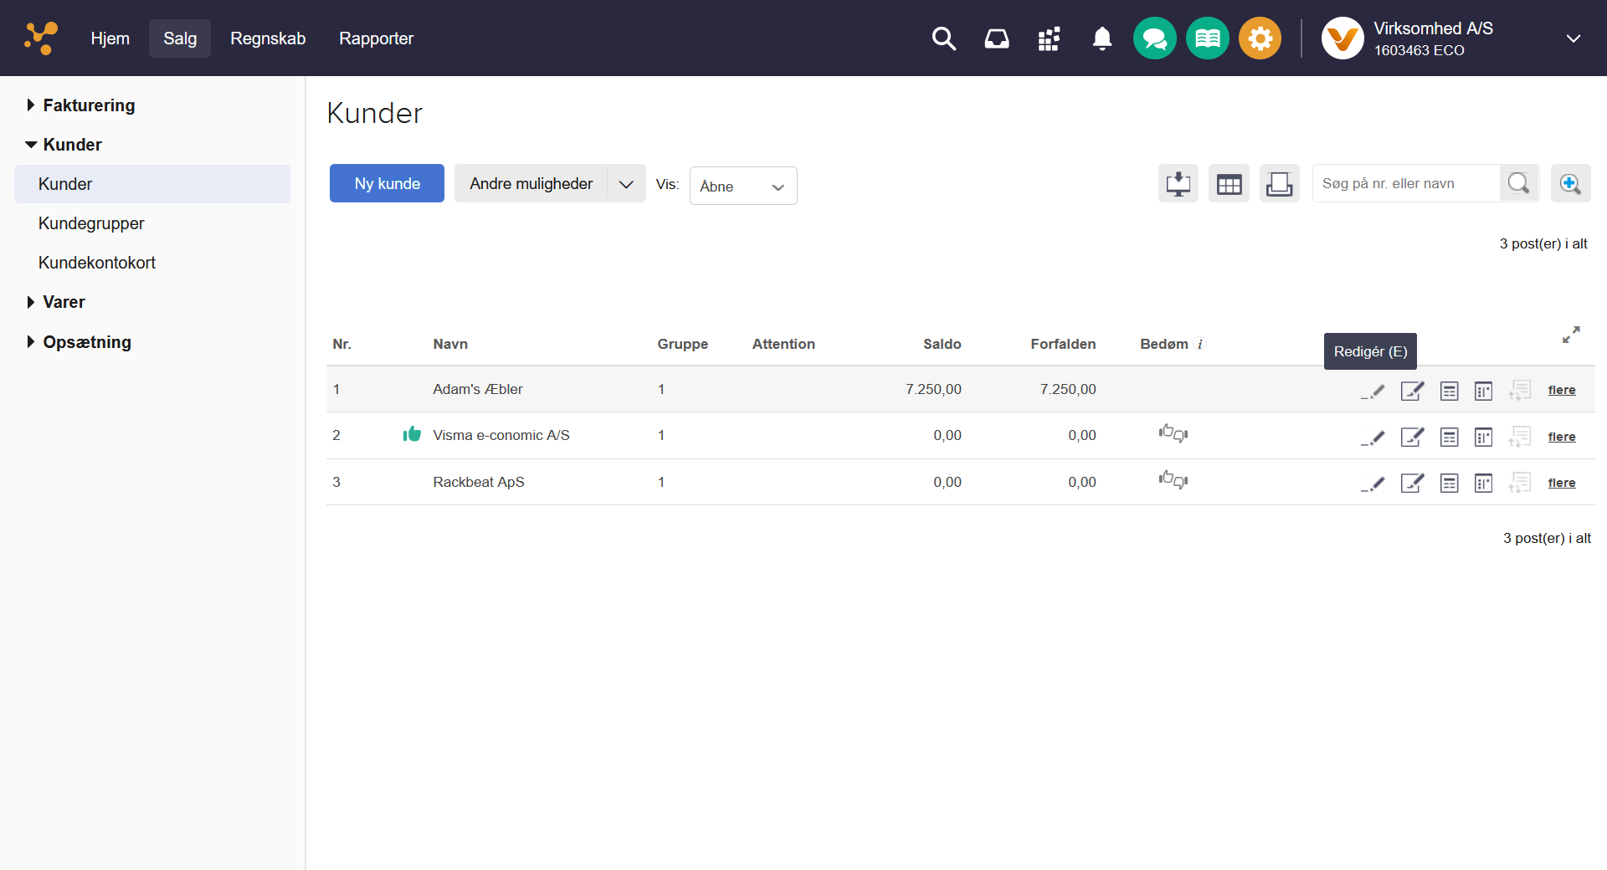Expand the table to fullscreen
The image size is (1607, 870).
[x=1571, y=335]
